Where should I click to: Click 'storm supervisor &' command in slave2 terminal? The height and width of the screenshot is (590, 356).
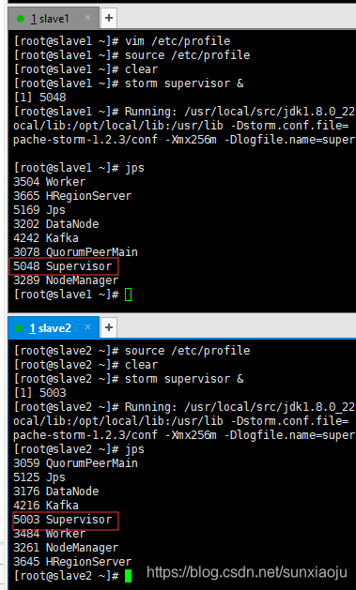tap(184, 379)
